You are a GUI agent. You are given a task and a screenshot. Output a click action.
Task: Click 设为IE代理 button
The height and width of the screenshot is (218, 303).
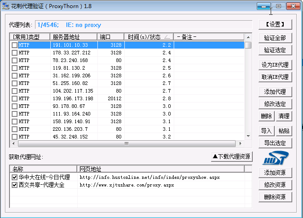tap(275, 65)
